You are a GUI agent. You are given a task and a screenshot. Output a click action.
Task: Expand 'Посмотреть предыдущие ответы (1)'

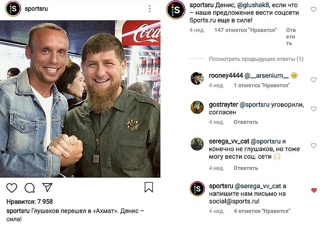pos(256,59)
